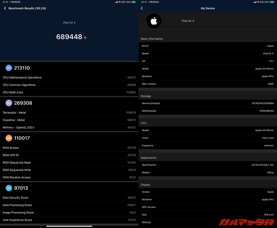
Task: Tap the home indicator bar at bottom
Action: (x=69, y=227)
